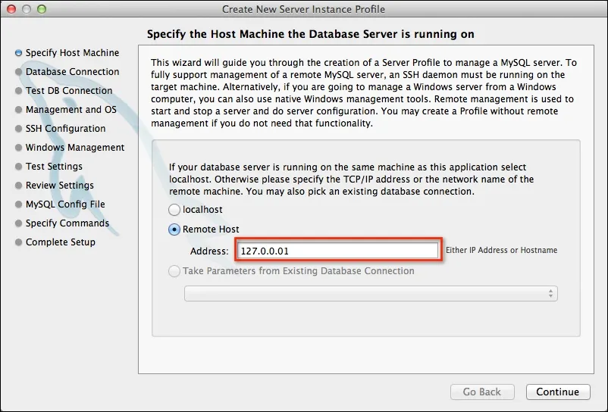Click the MySQL Config File step bullet
Viewport: 608px width, 412px height.
click(x=18, y=204)
